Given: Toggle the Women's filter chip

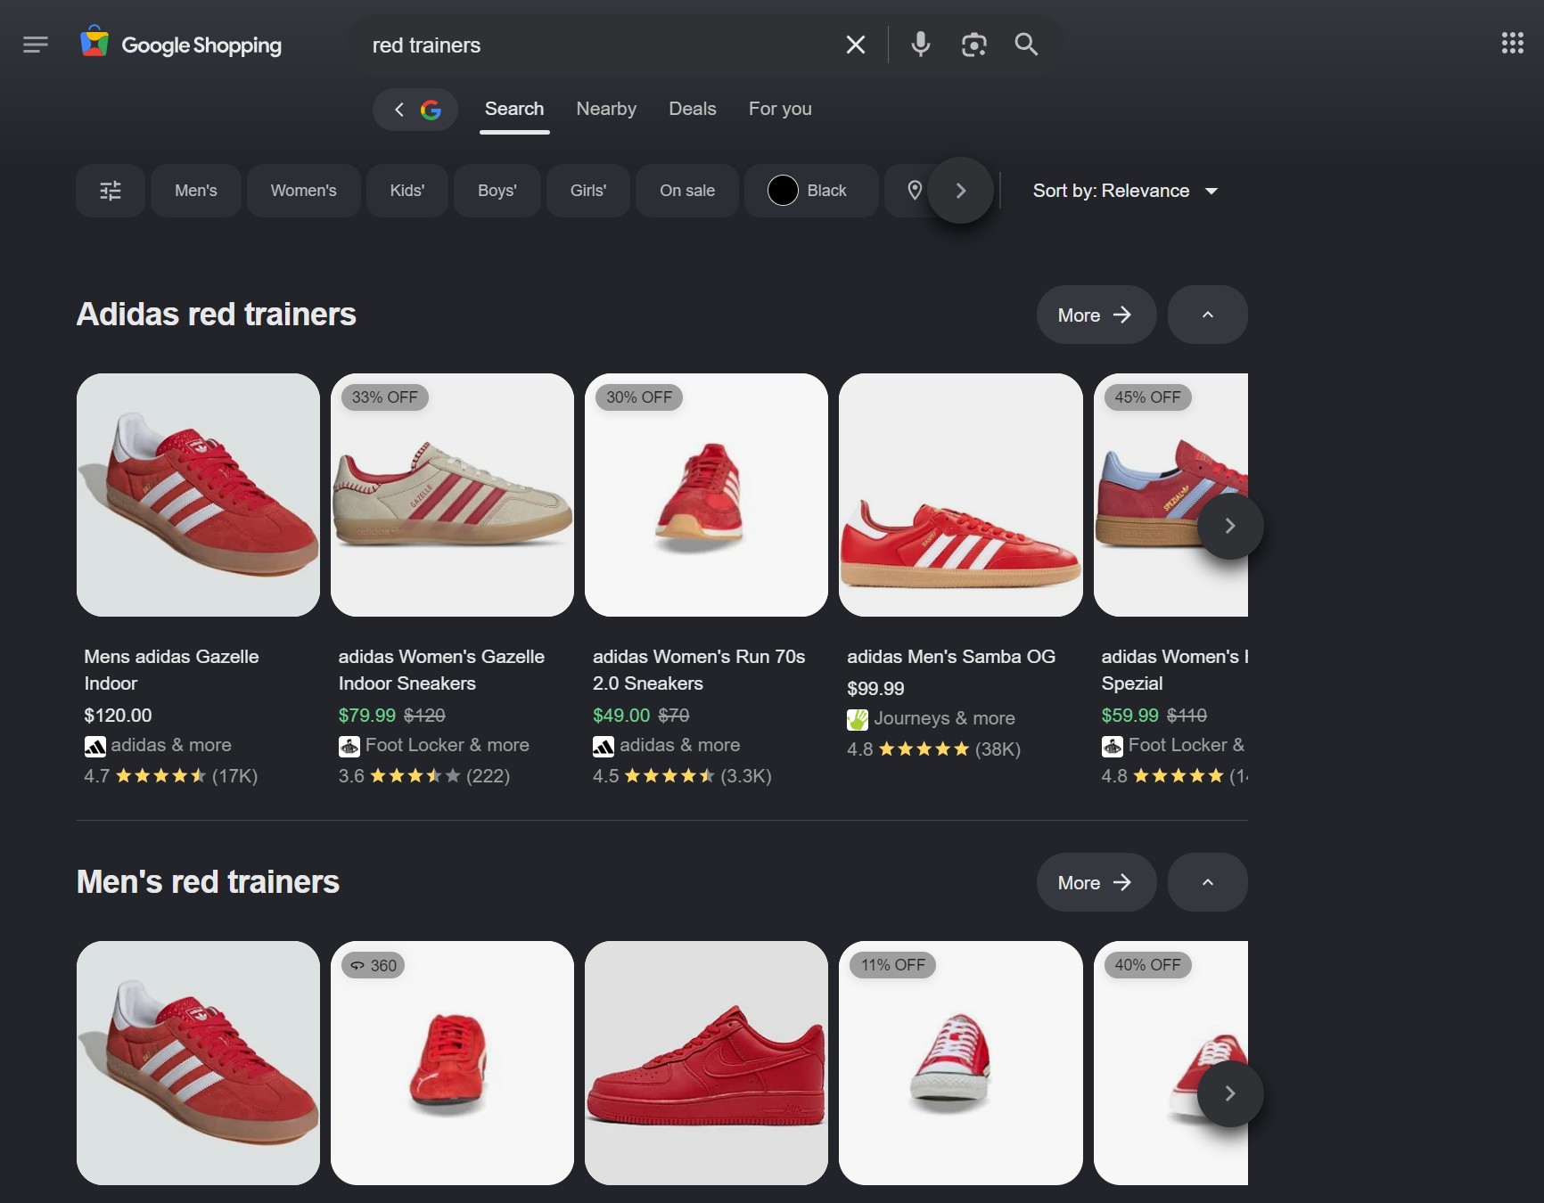Looking at the screenshot, I should (304, 191).
